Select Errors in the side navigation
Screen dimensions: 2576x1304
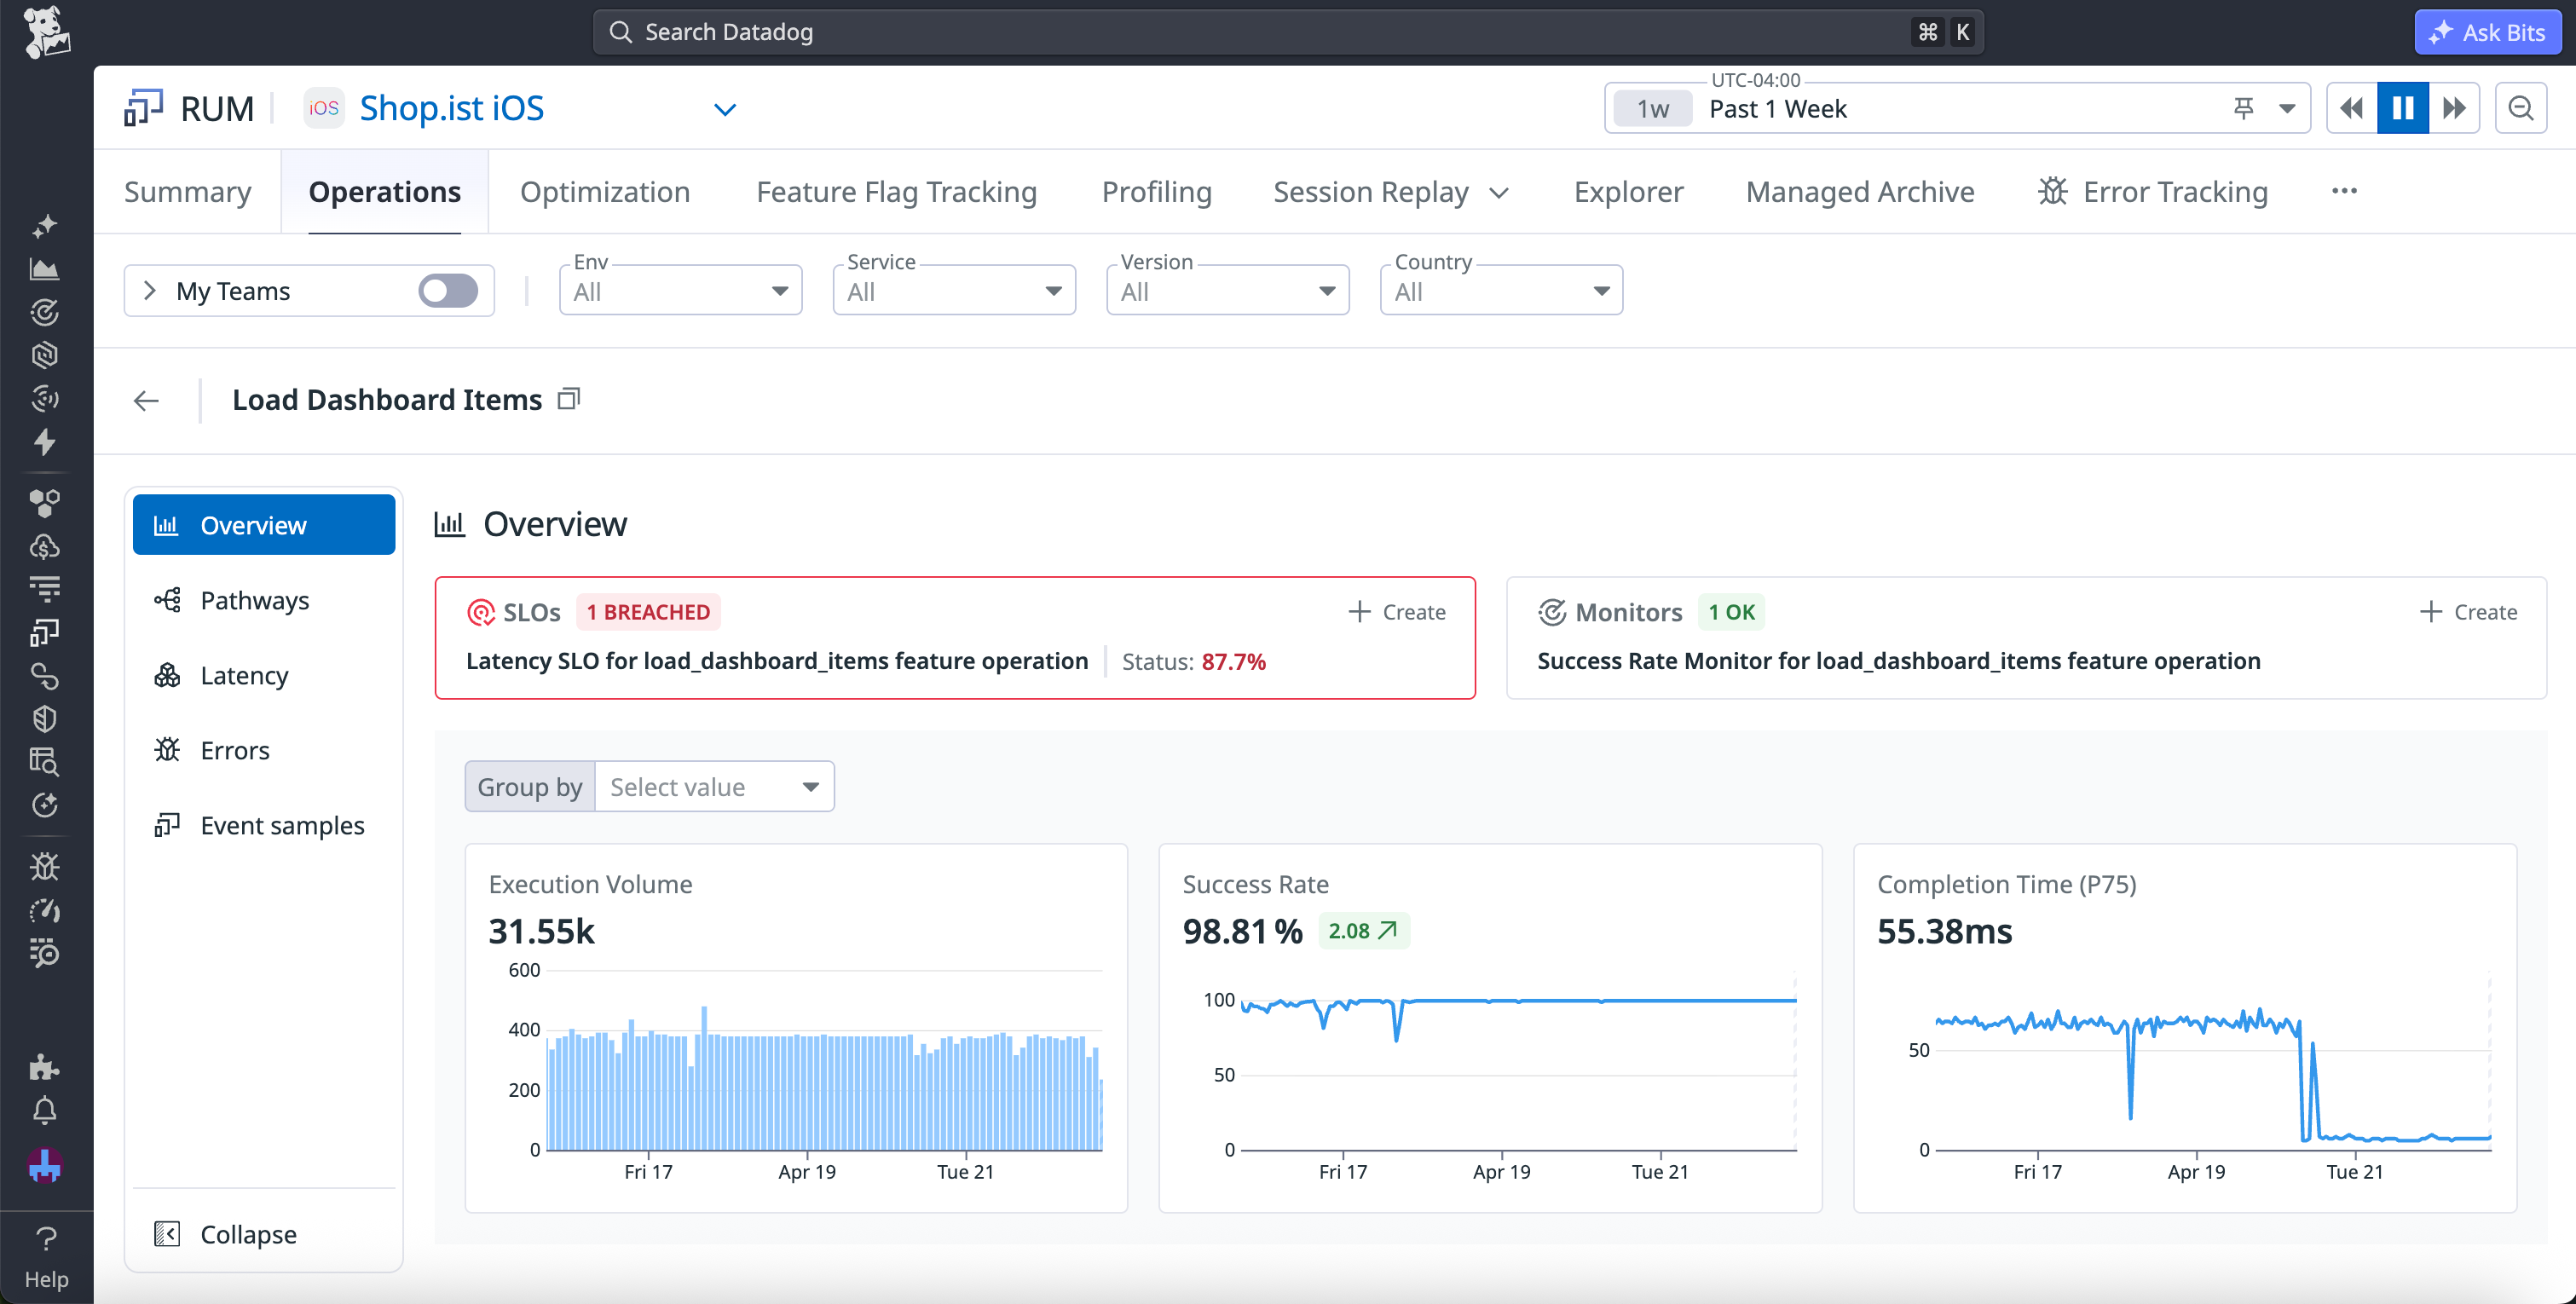click(x=264, y=750)
